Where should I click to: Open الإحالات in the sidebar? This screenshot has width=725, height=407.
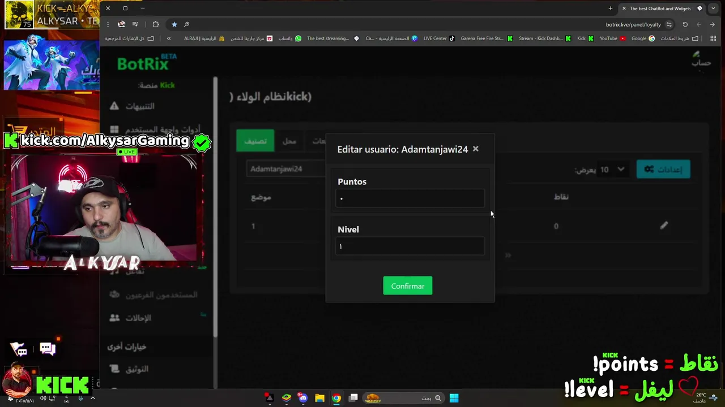138,318
